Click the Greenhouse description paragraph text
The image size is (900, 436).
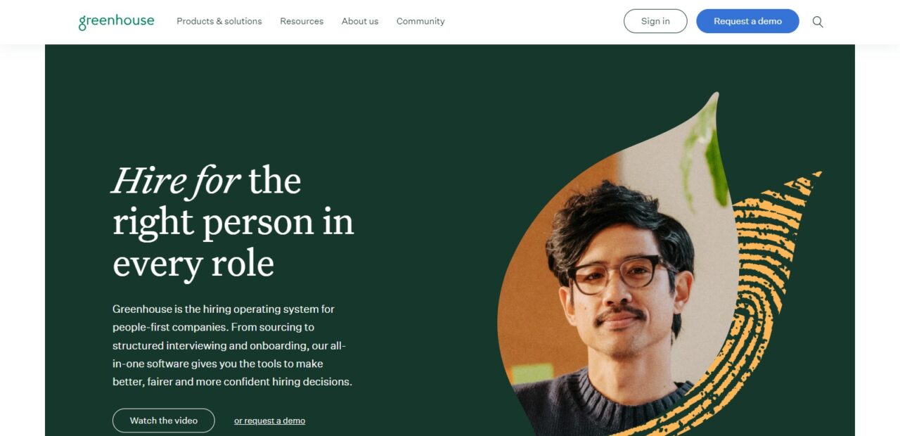coord(232,345)
